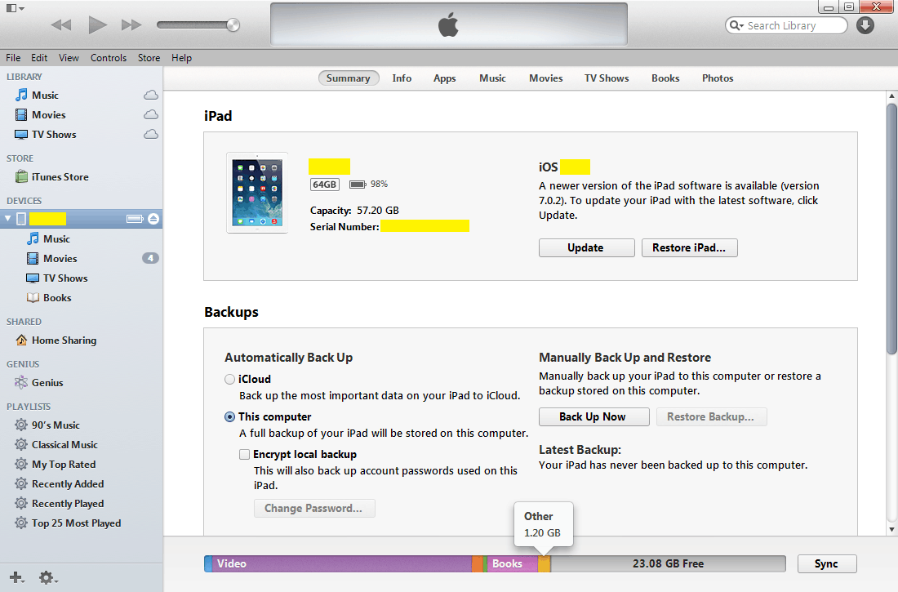Open the Controls menu
The width and height of the screenshot is (898, 592).
109,58
